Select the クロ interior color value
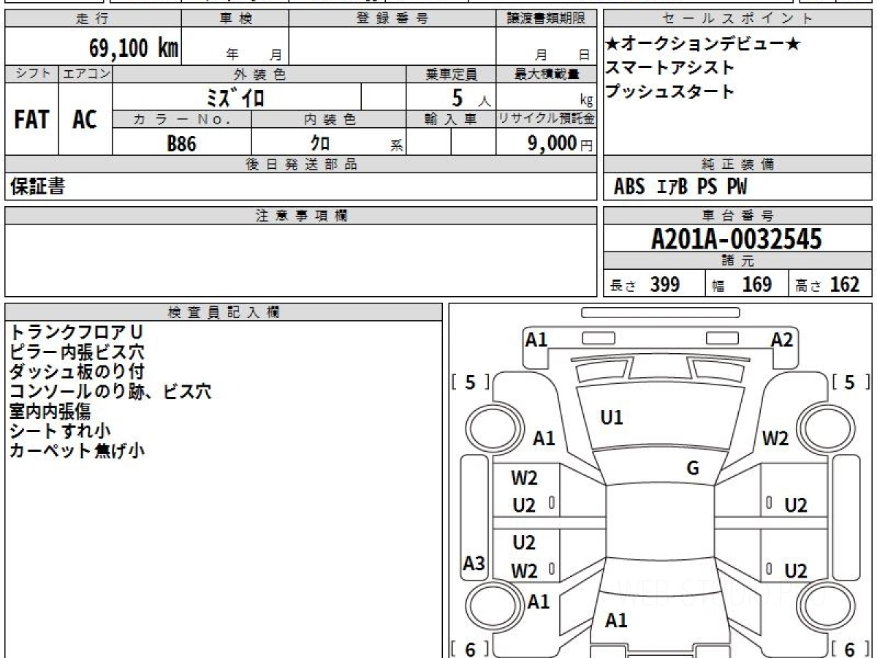This screenshot has width=877, height=658. click(320, 144)
